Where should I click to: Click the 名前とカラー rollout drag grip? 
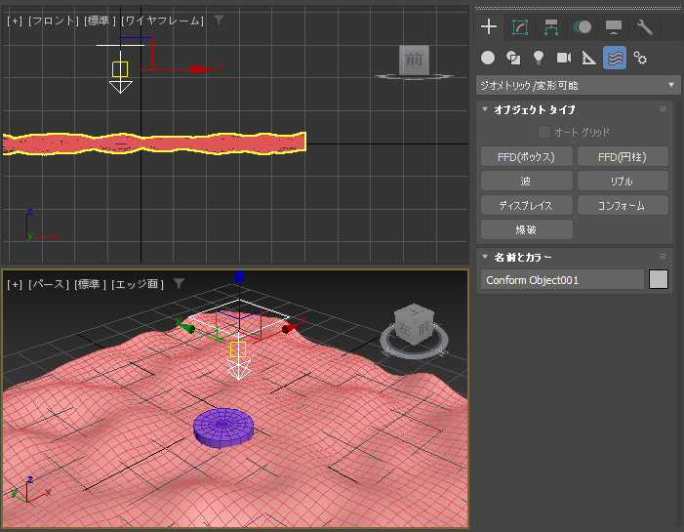[664, 257]
